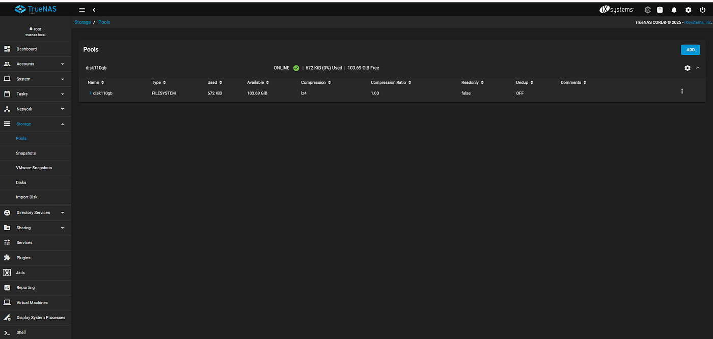
Task: Open the Task Manager clipboard icon
Action: [x=660, y=10]
